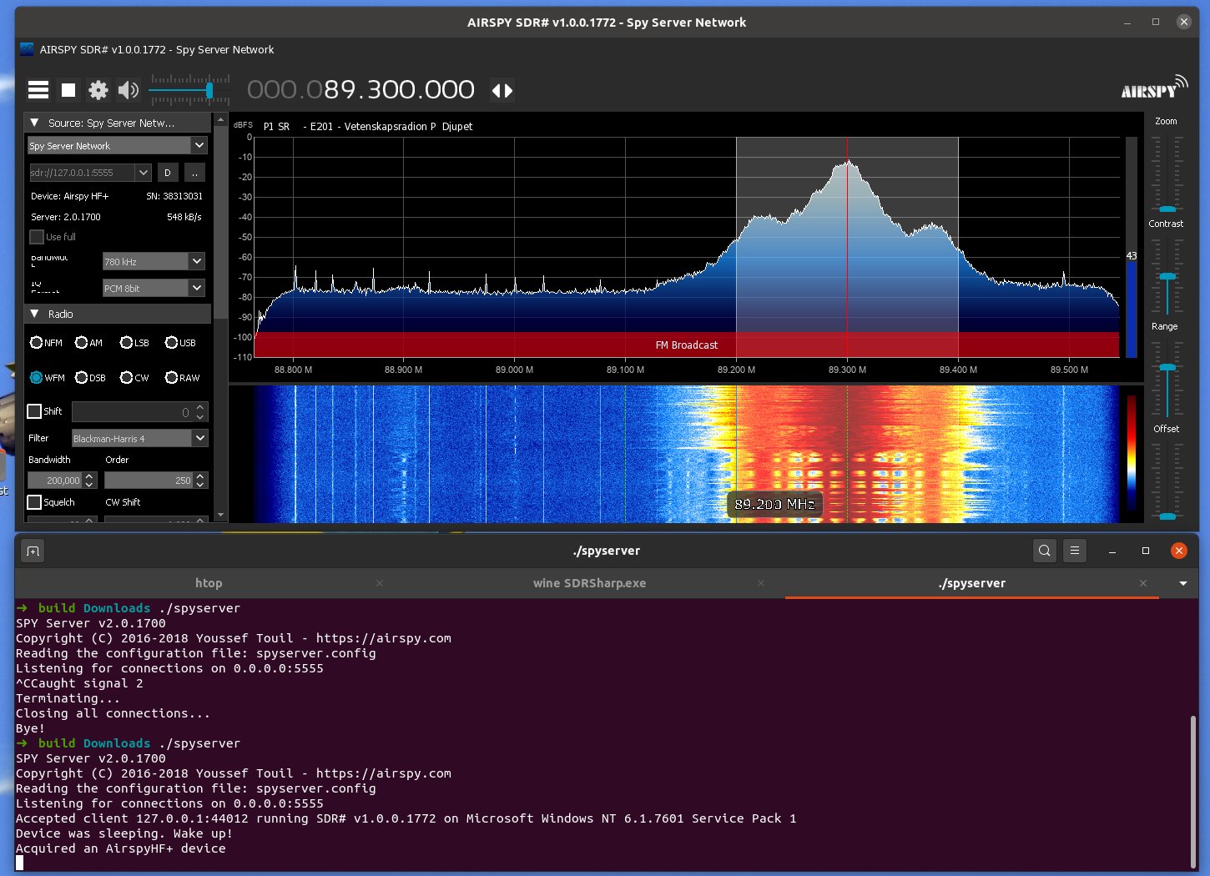Click the Shift value input field
This screenshot has height=876, width=1210.
[132, 412]
